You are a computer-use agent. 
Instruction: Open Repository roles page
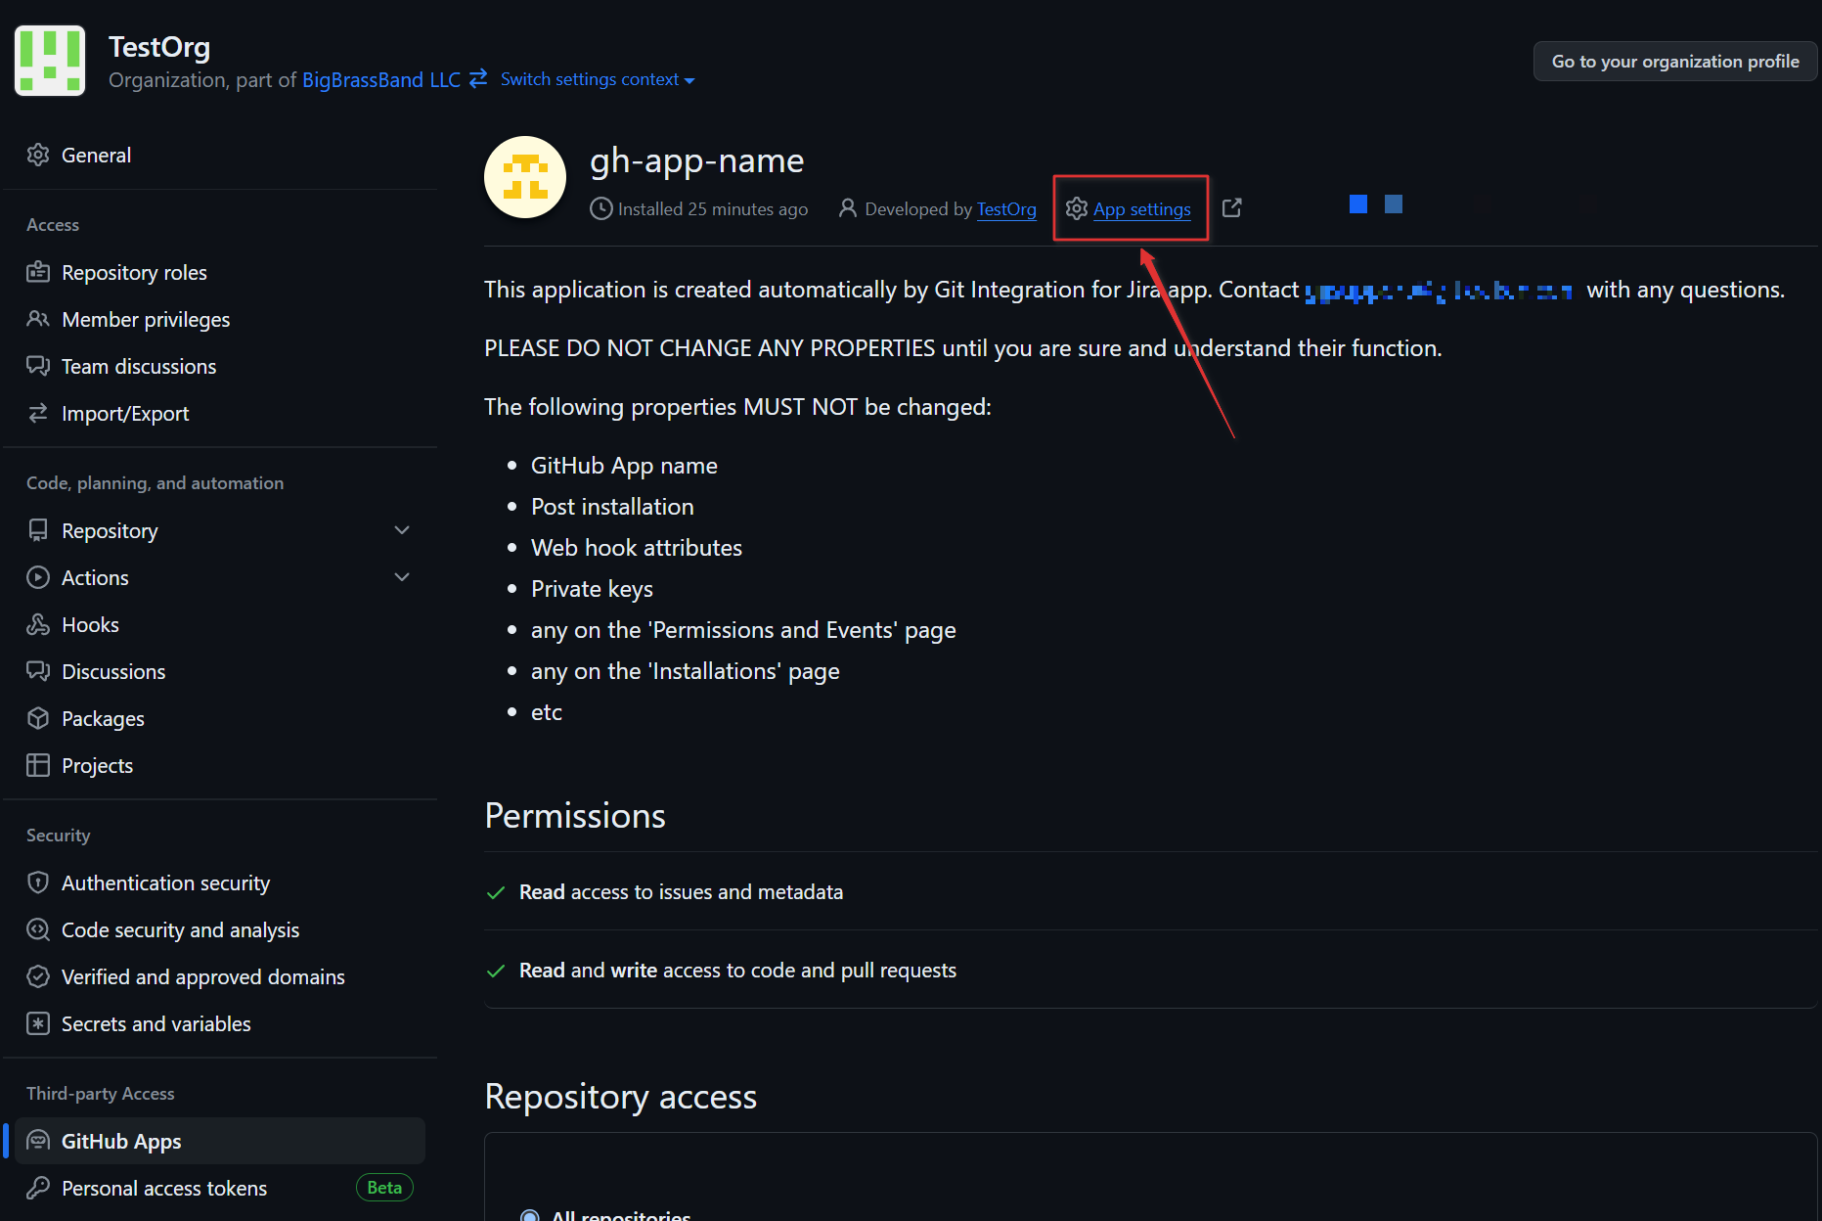(x=134, y=272)
